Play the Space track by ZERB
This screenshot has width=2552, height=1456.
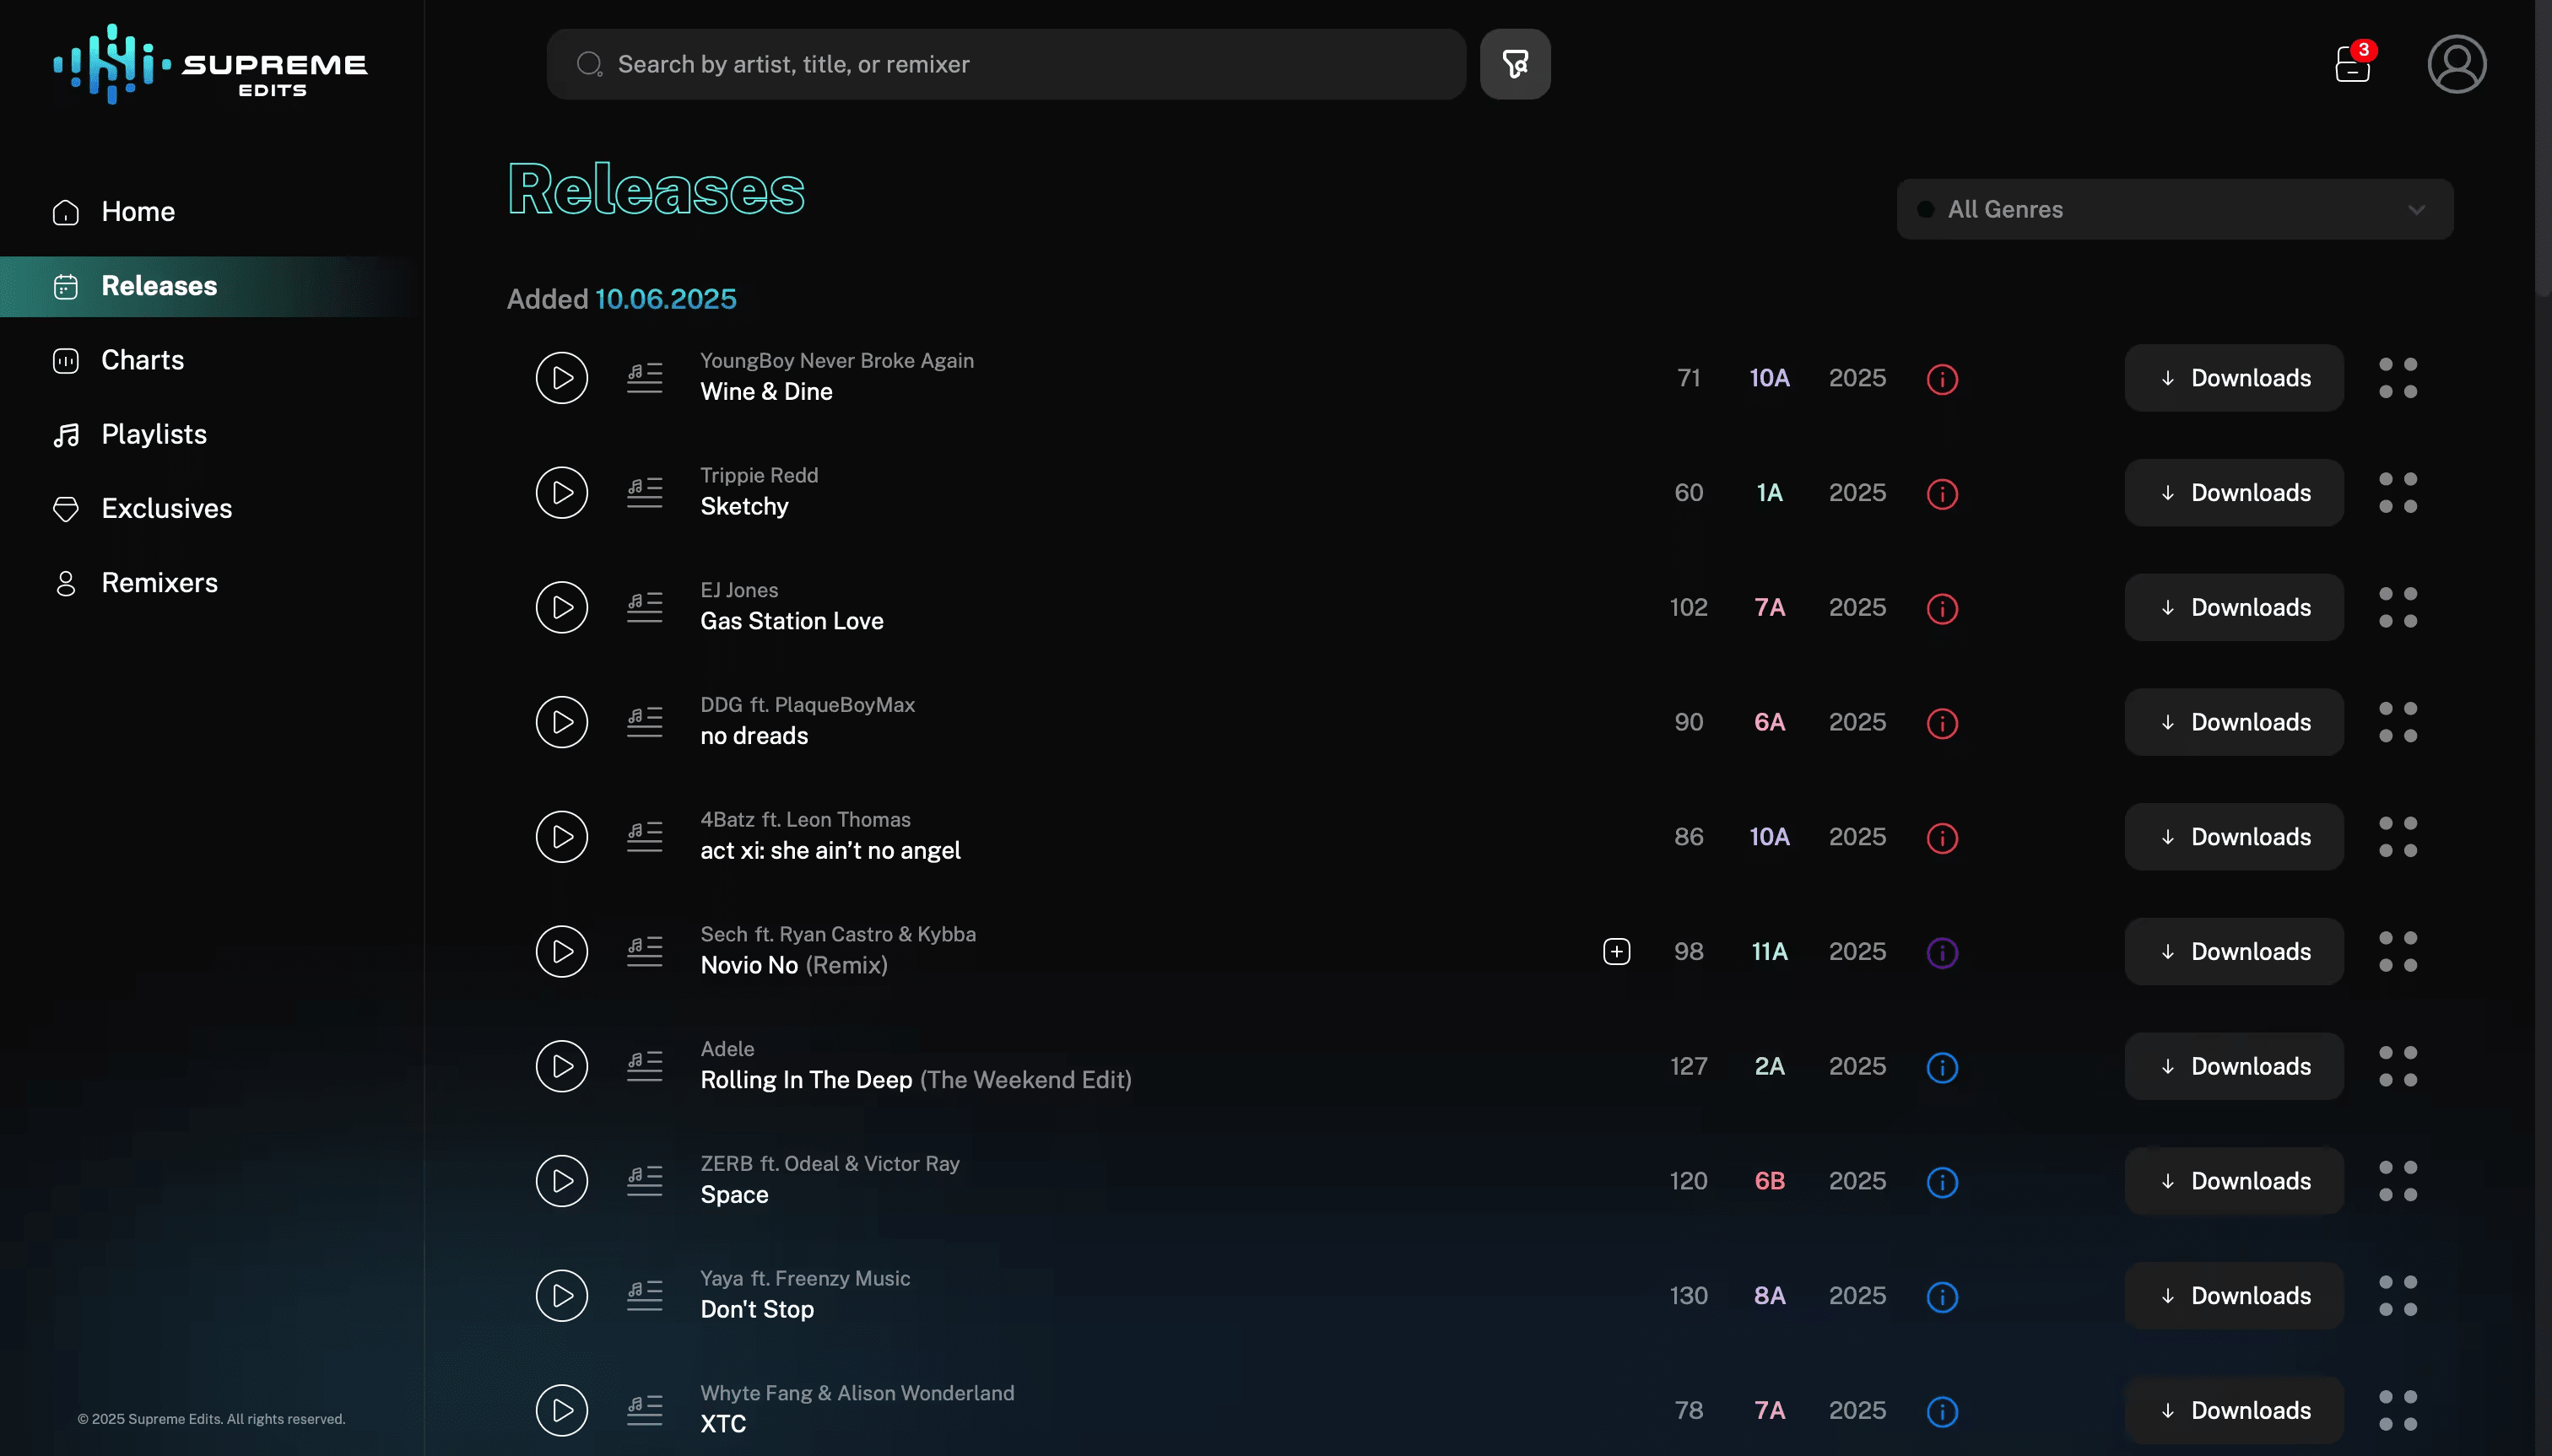tap(561, 1180)
